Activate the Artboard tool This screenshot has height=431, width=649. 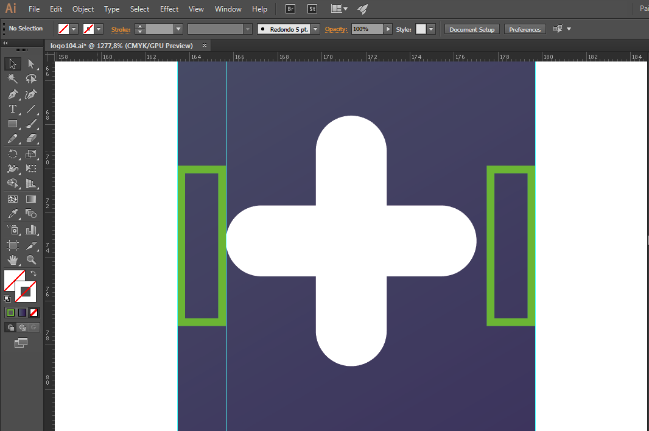tap(13, 245)
